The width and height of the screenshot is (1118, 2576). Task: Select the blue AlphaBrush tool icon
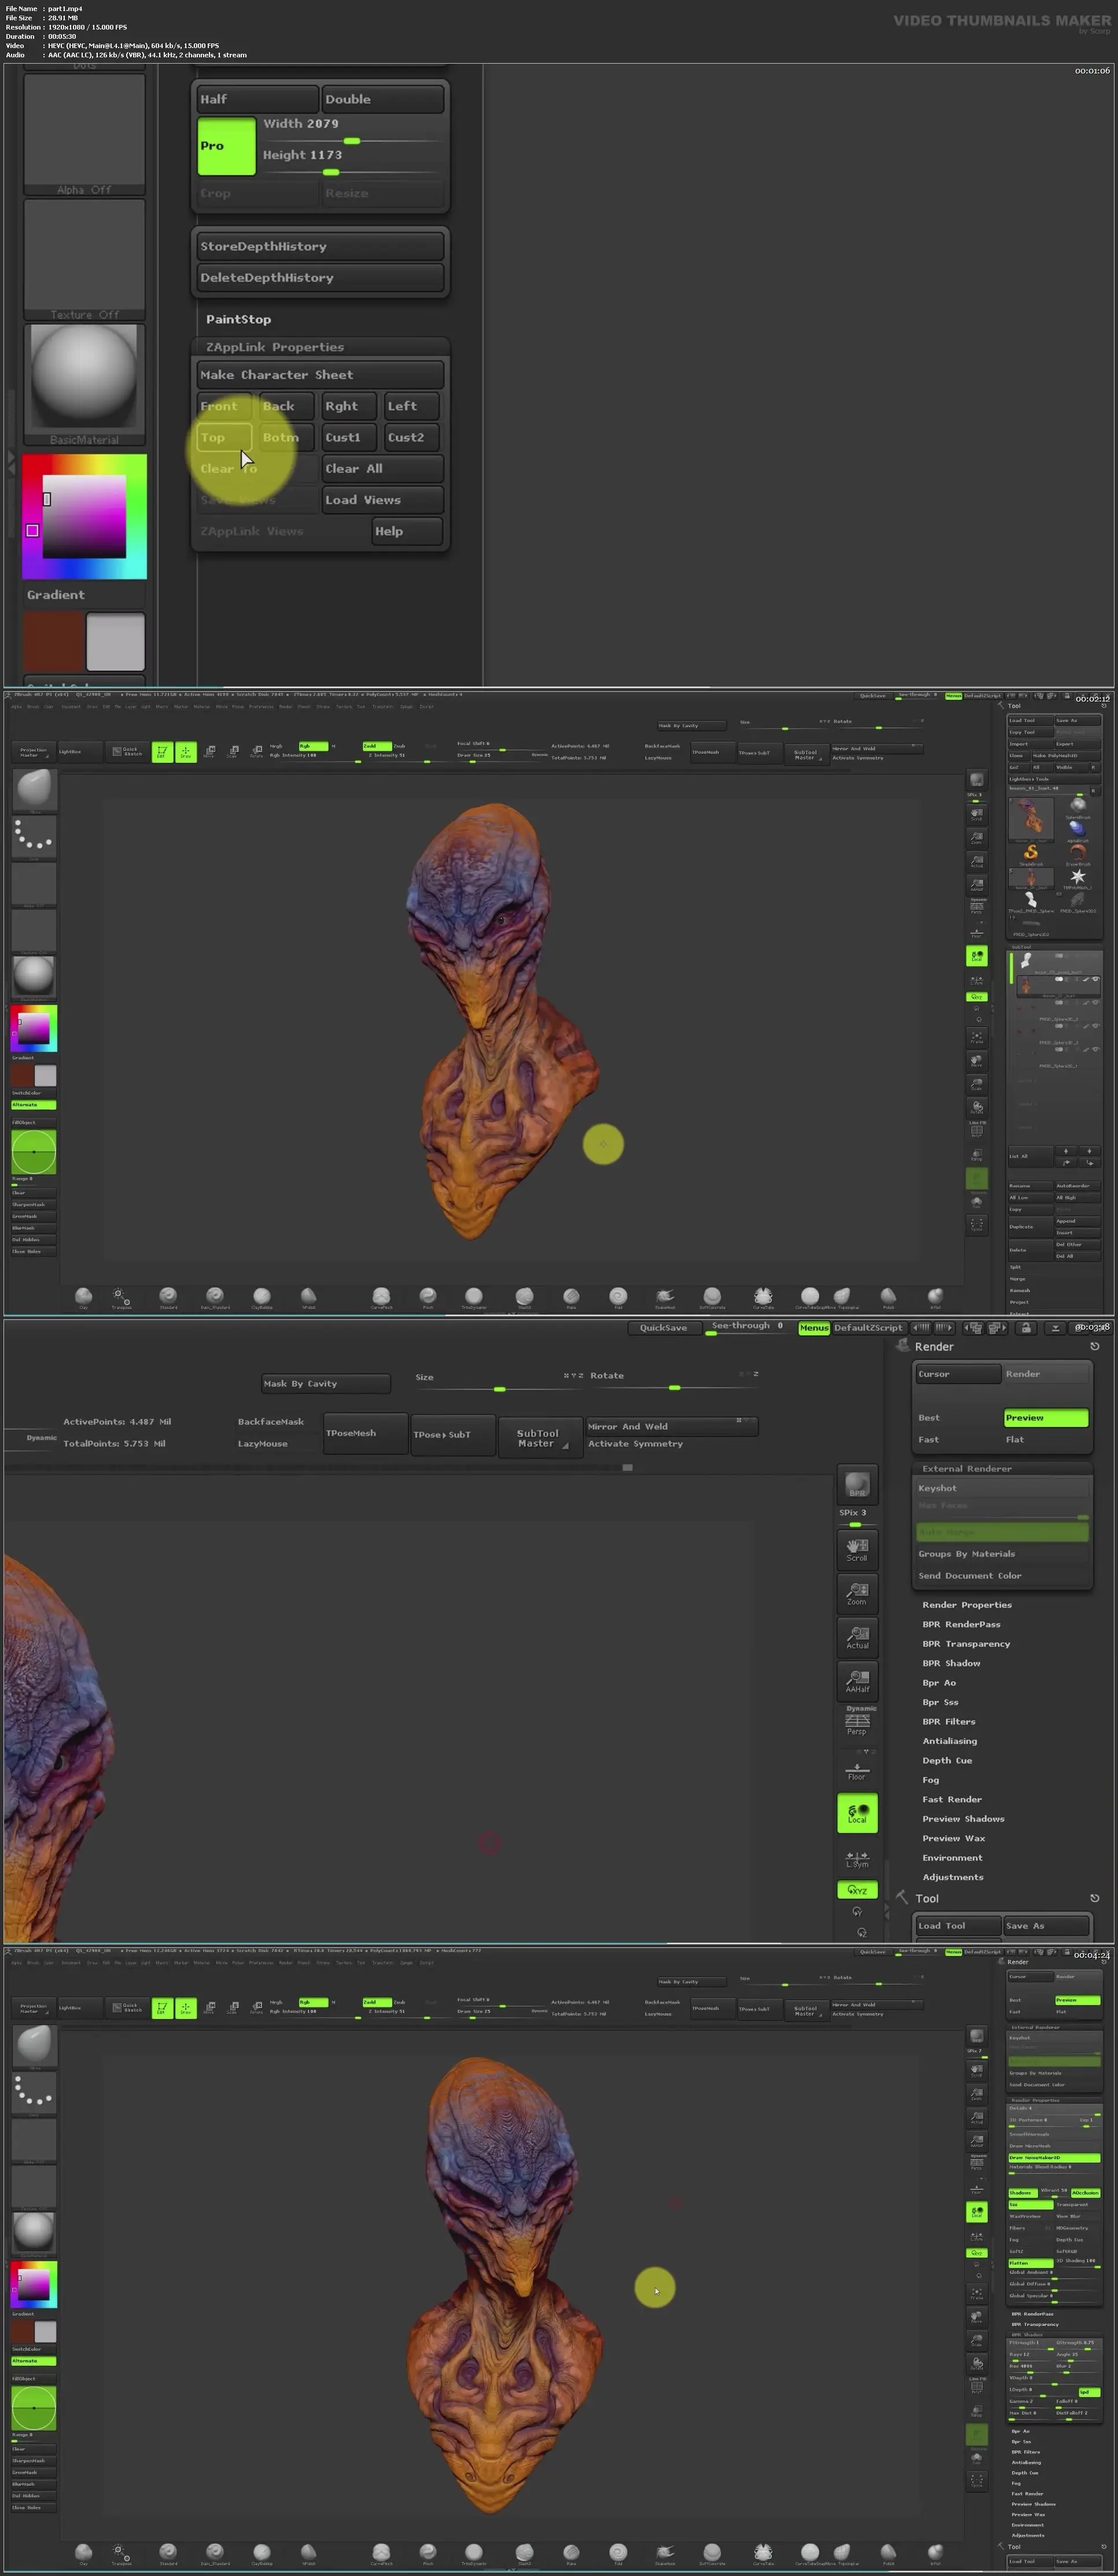pyautogui.click(x=1078, y=828)
